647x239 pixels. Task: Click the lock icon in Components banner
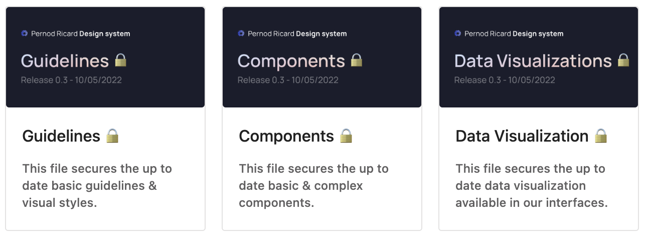point(356,60)
